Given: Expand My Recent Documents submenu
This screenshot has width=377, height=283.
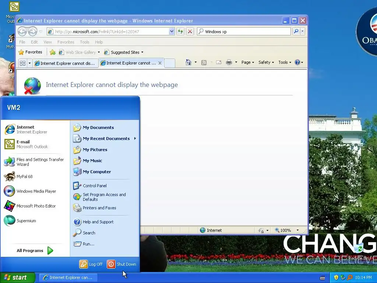Looking at the screenshot, I should (x=105, y=139).
